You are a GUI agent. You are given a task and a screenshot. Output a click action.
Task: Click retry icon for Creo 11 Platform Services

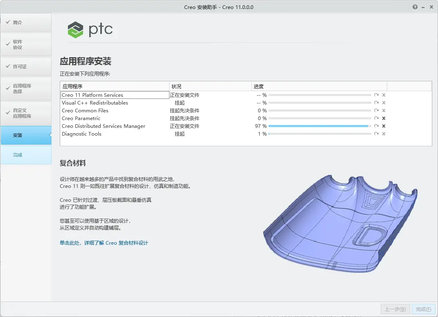(x=376, y=95)
